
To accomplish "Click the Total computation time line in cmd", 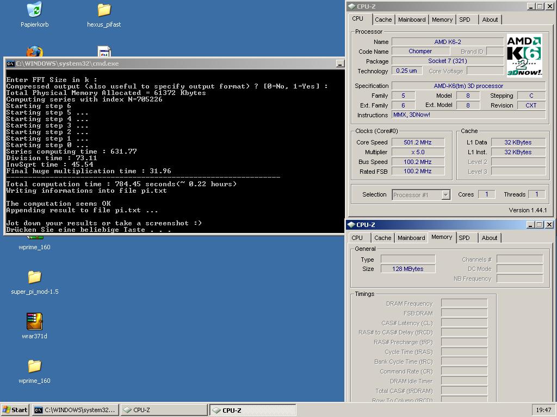I will coord(121,184).
